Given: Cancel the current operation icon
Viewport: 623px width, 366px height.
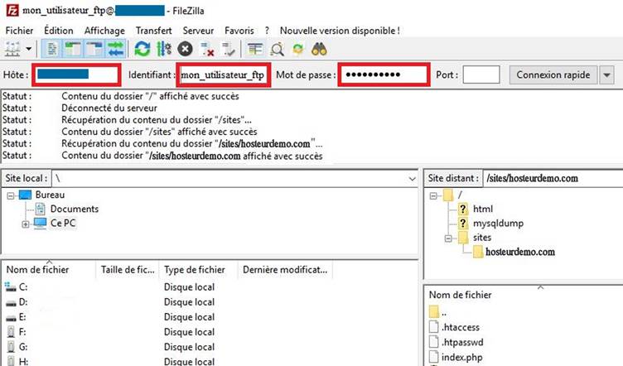Looking at the screenshot, I should tap(185, 49).
